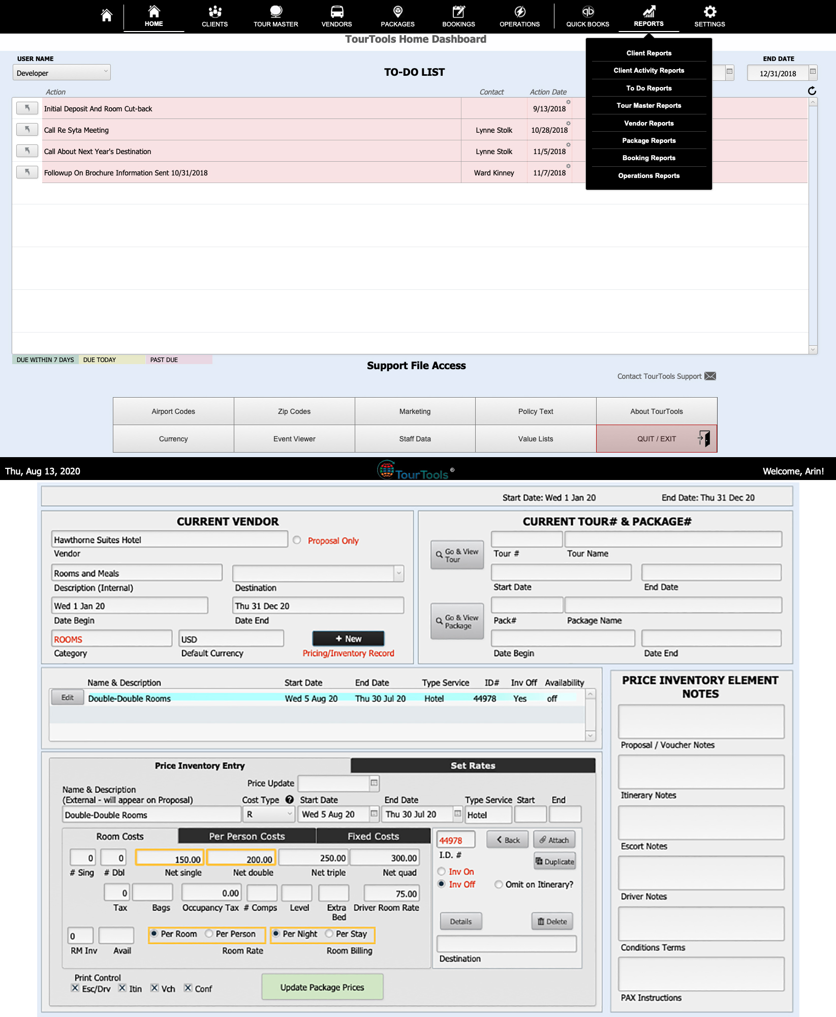Viewport: 836px width, 1017px height.
Task: Click the Update Package Prices button
Action: (x=322, y=987)
